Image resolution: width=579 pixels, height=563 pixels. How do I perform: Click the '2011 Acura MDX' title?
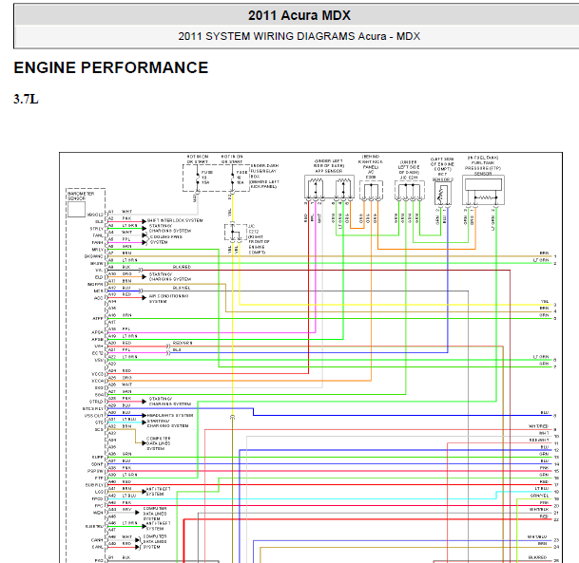tap(299, 15)
